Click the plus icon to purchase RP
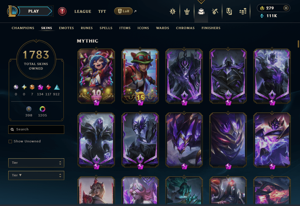300x206 pixels. (286, 8)
